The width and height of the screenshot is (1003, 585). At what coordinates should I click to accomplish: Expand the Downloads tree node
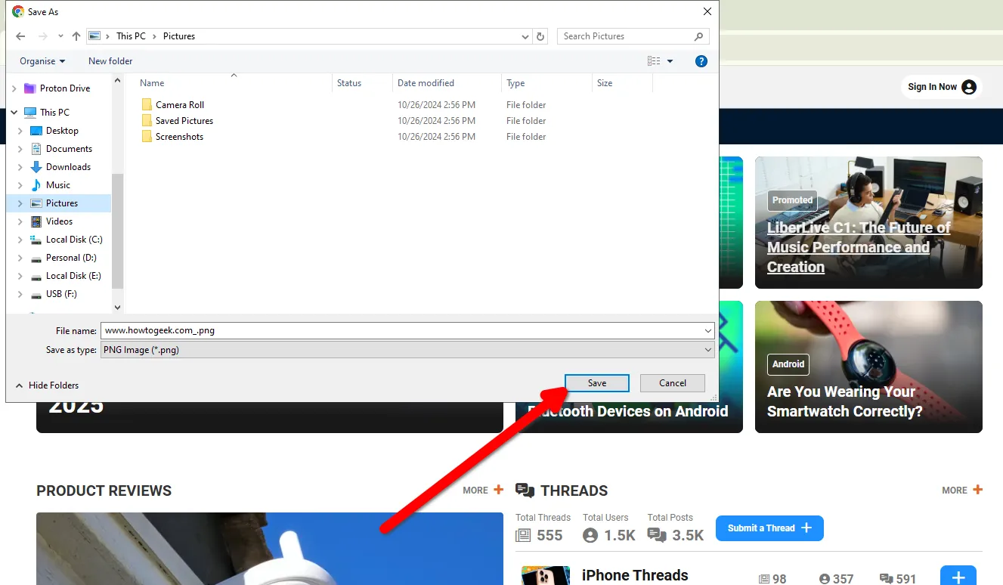(x=20, y=167)
